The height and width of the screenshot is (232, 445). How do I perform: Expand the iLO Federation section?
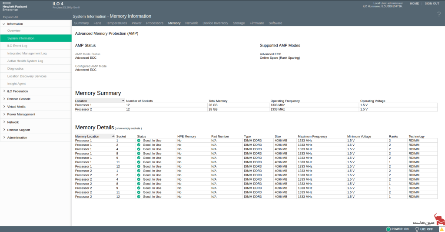pos(3,91)
